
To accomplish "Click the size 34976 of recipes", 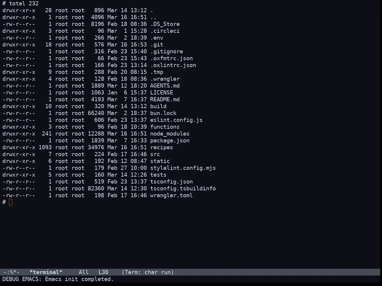I will 96,147.
